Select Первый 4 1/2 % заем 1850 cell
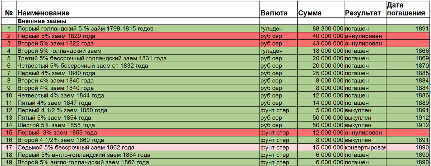The width and height of the screenshot is (431, 166). point(138,110)
